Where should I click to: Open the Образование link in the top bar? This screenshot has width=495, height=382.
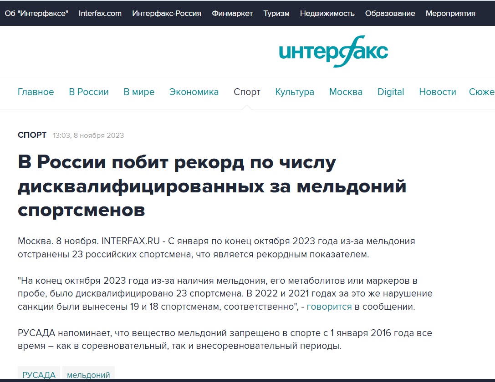coord(390,13)
